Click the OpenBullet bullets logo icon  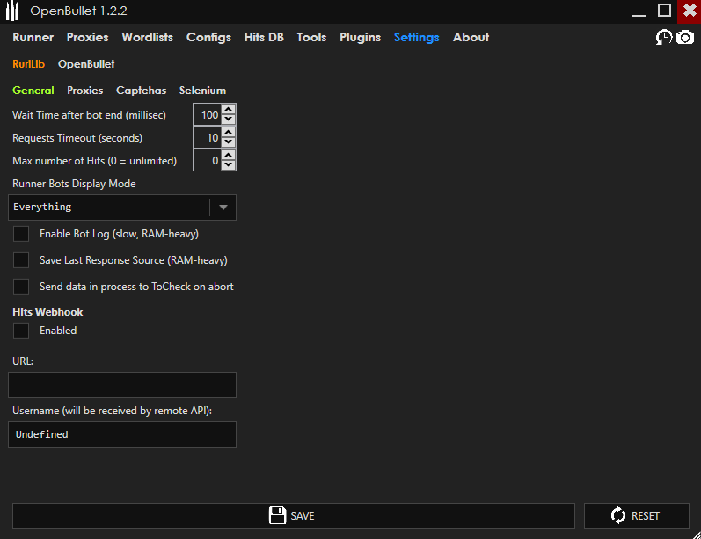click(x=12, y=11)
